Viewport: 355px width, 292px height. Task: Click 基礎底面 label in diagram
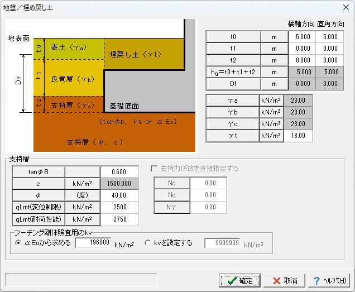(124, 106)
